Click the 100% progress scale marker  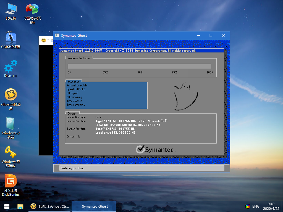210,72
